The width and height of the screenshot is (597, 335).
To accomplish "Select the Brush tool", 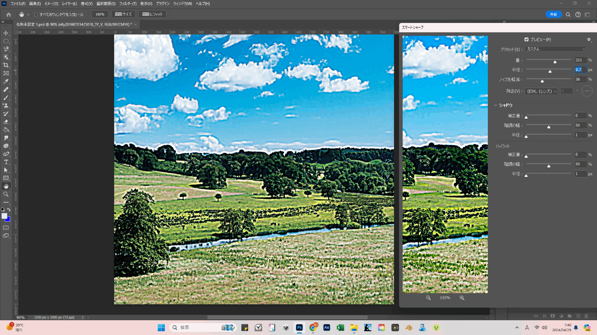I will point(6,97).
